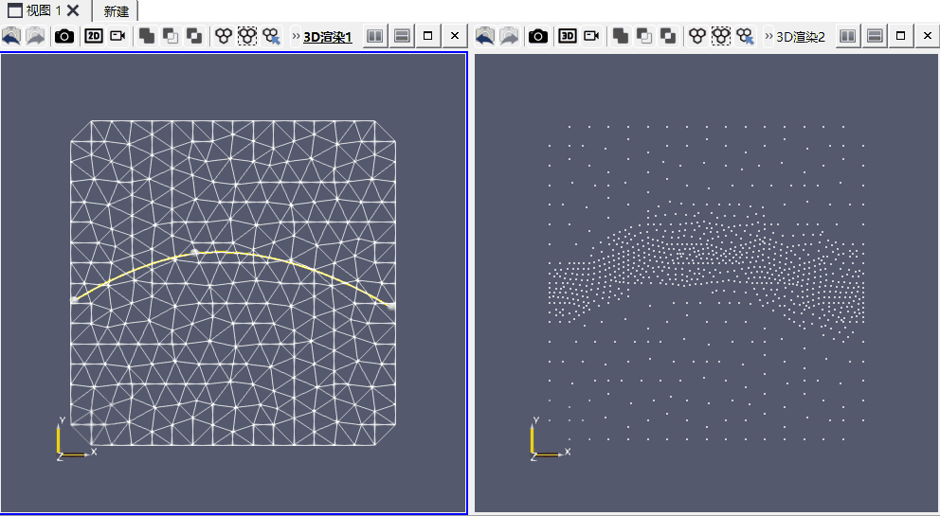This screenshot has width=940, height=516.
Task: Open the 新建 tab
Action: tap(116, 11)
